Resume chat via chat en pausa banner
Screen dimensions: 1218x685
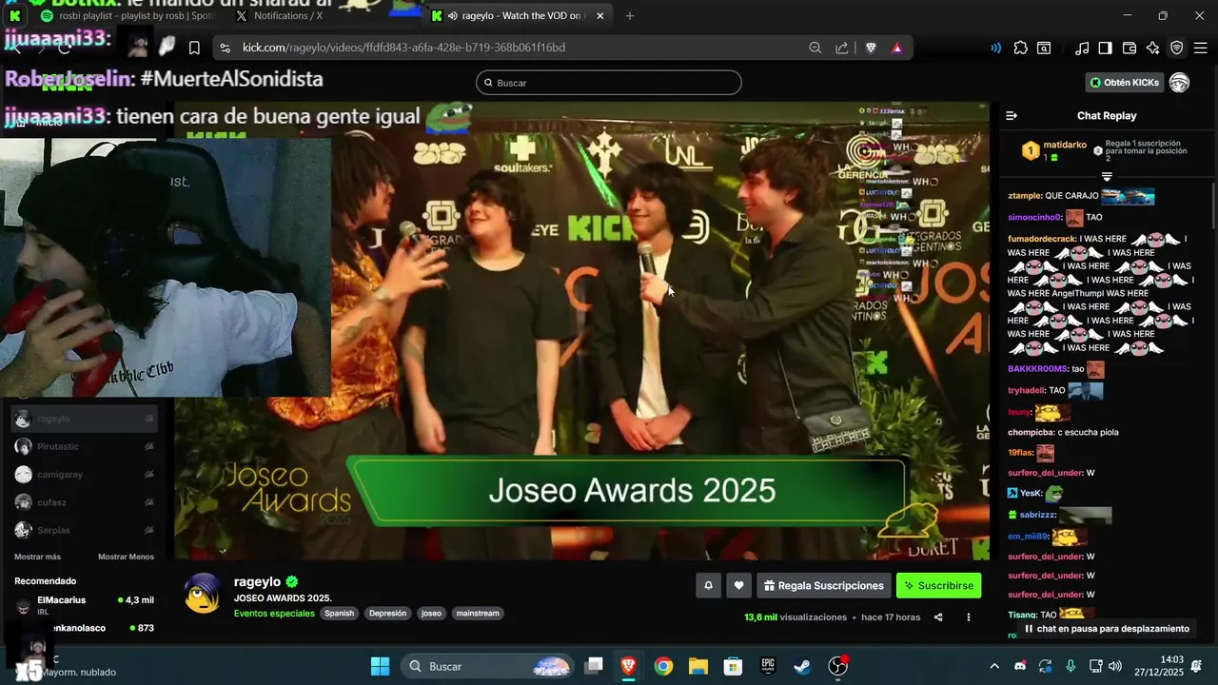(x=1107, y=629)
